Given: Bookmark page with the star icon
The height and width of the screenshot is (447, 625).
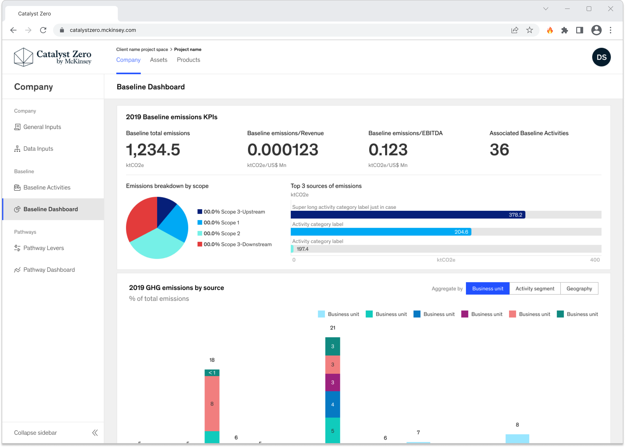Looking at the screenshot, I should click(x=529, y=30).
